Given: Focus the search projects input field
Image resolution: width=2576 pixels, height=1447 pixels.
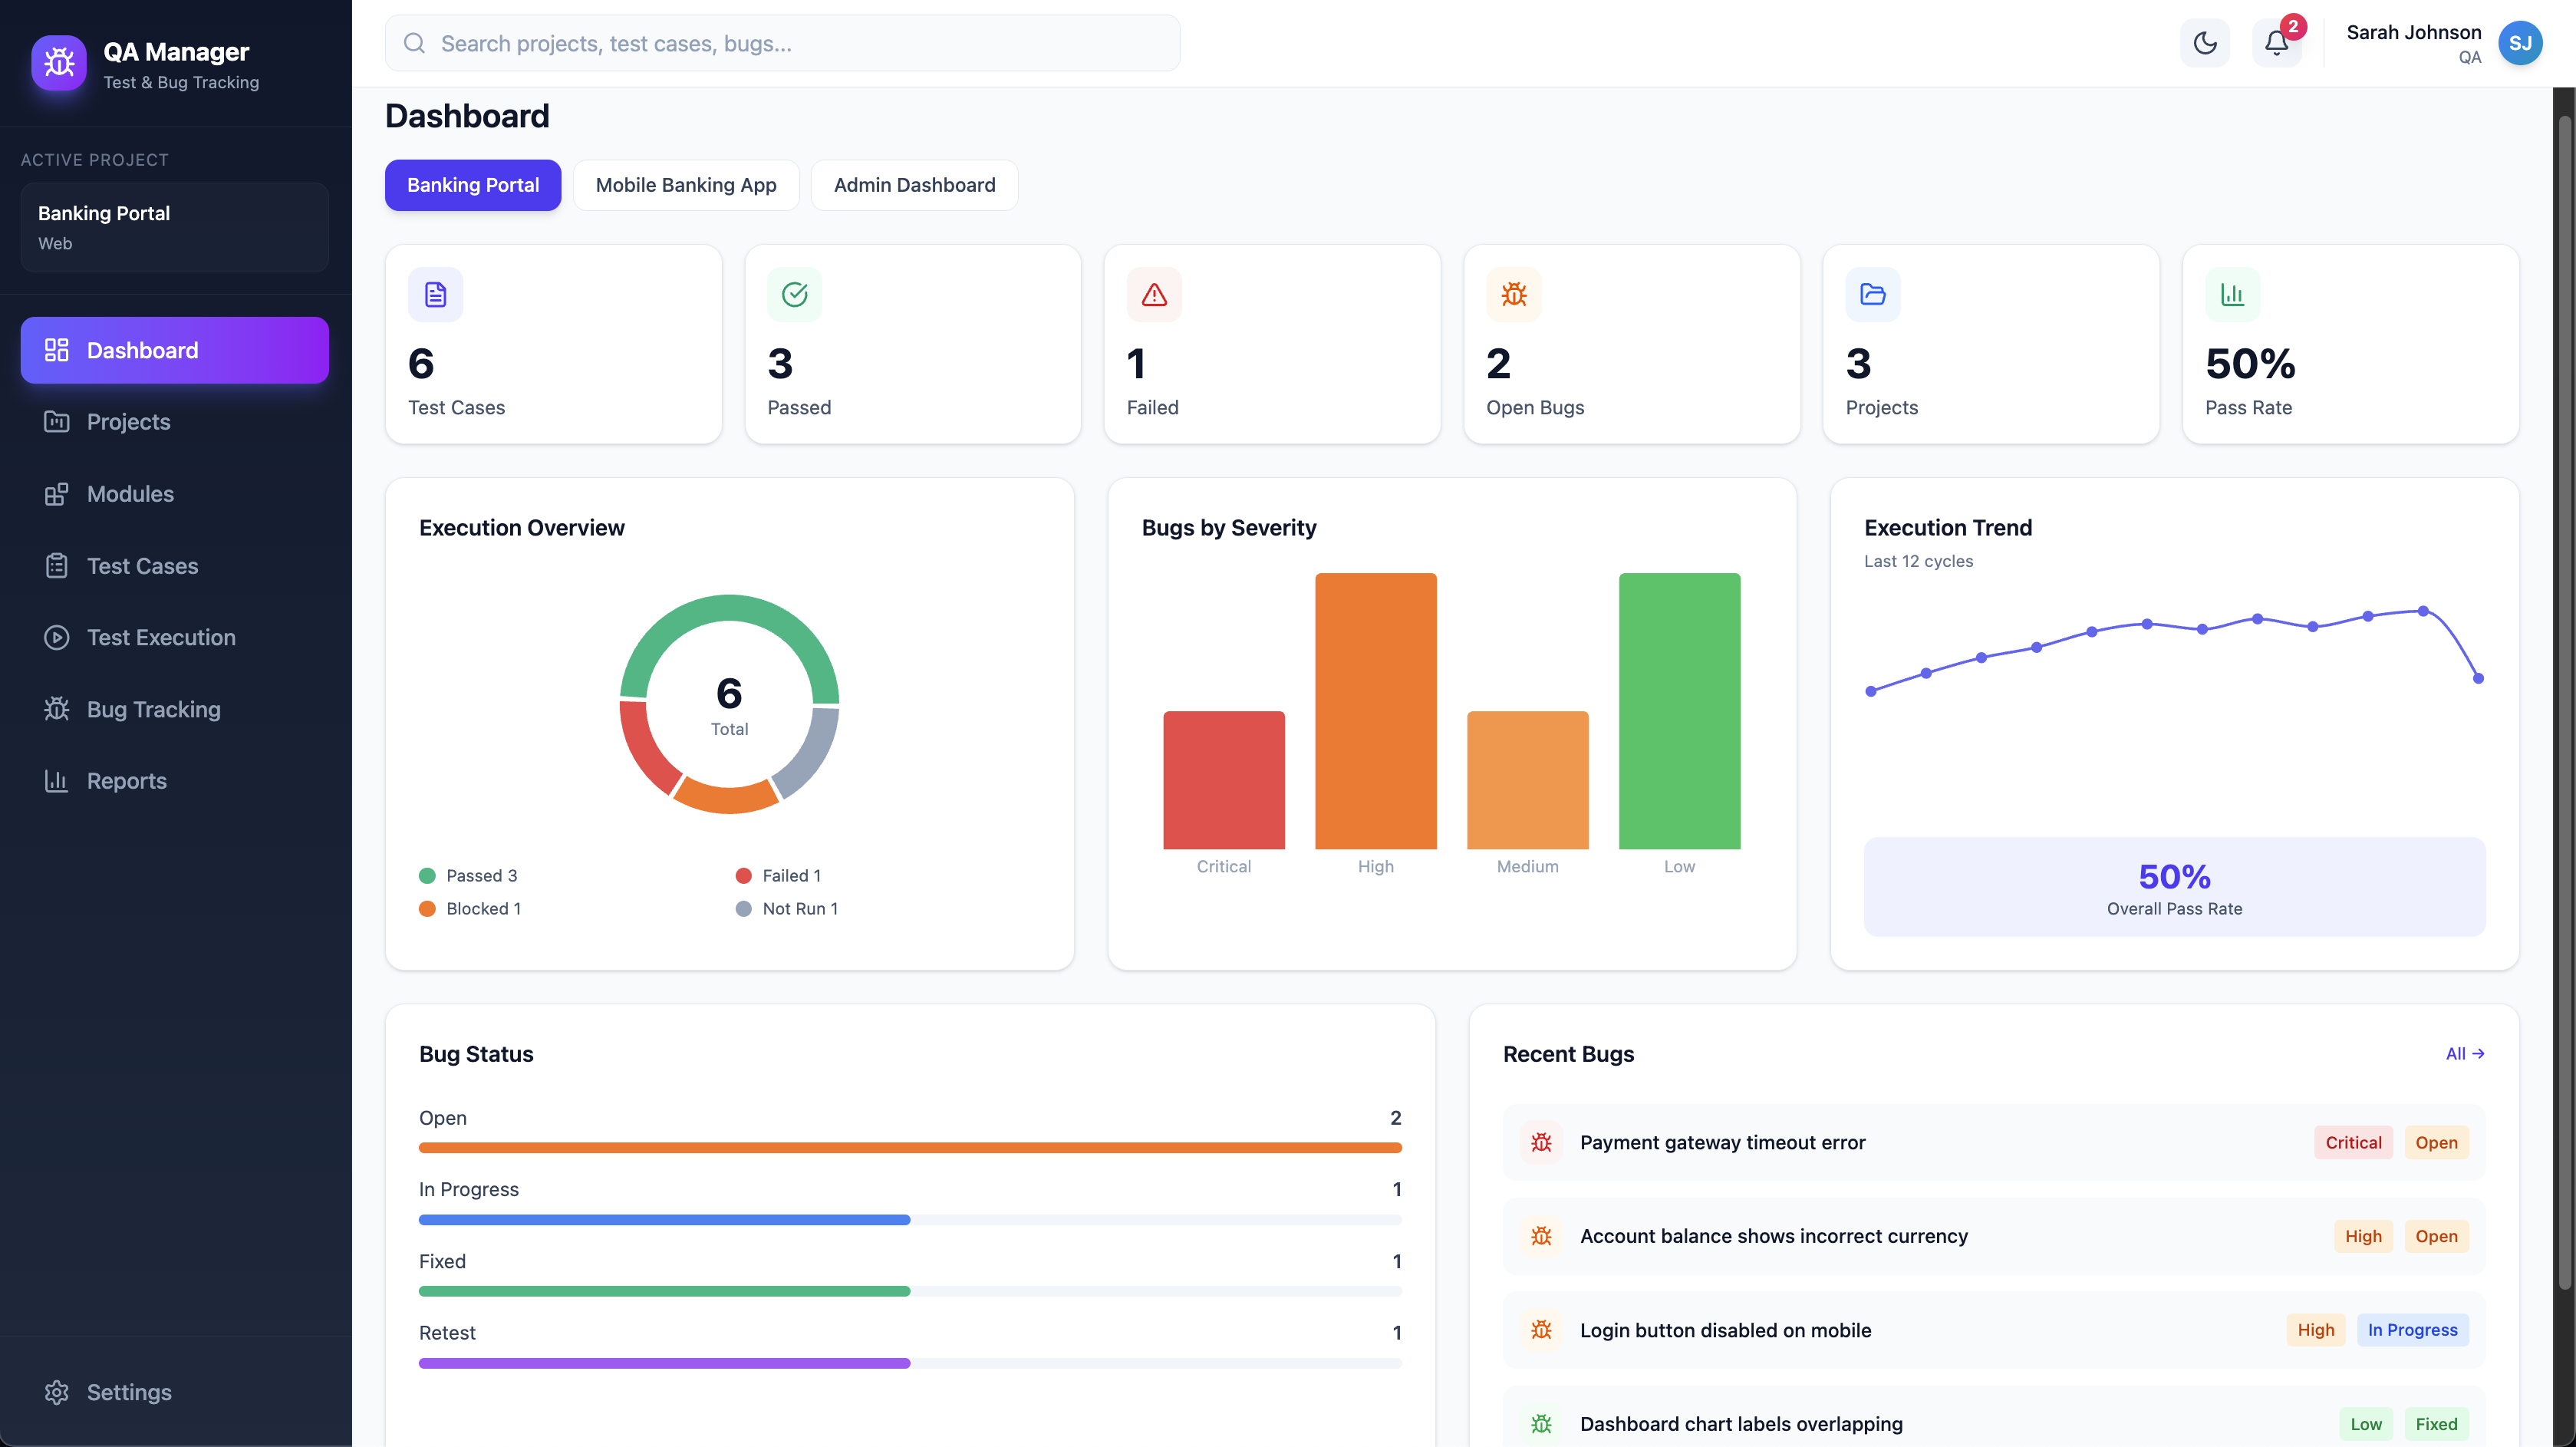Looking at the screenshot, I should [782, 43].
